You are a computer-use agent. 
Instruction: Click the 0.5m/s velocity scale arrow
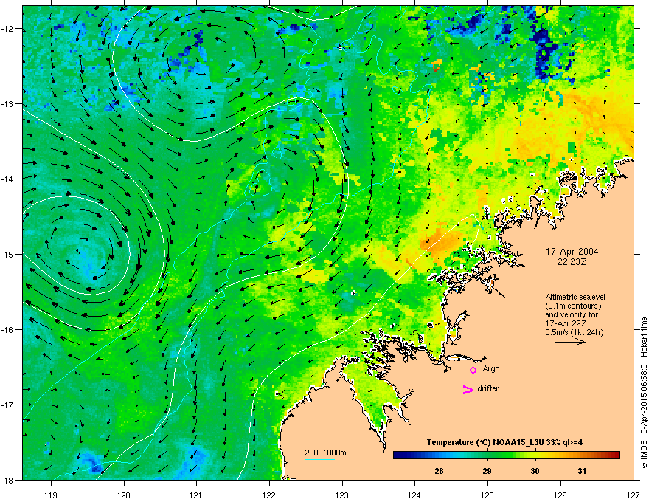coord(570,342)
